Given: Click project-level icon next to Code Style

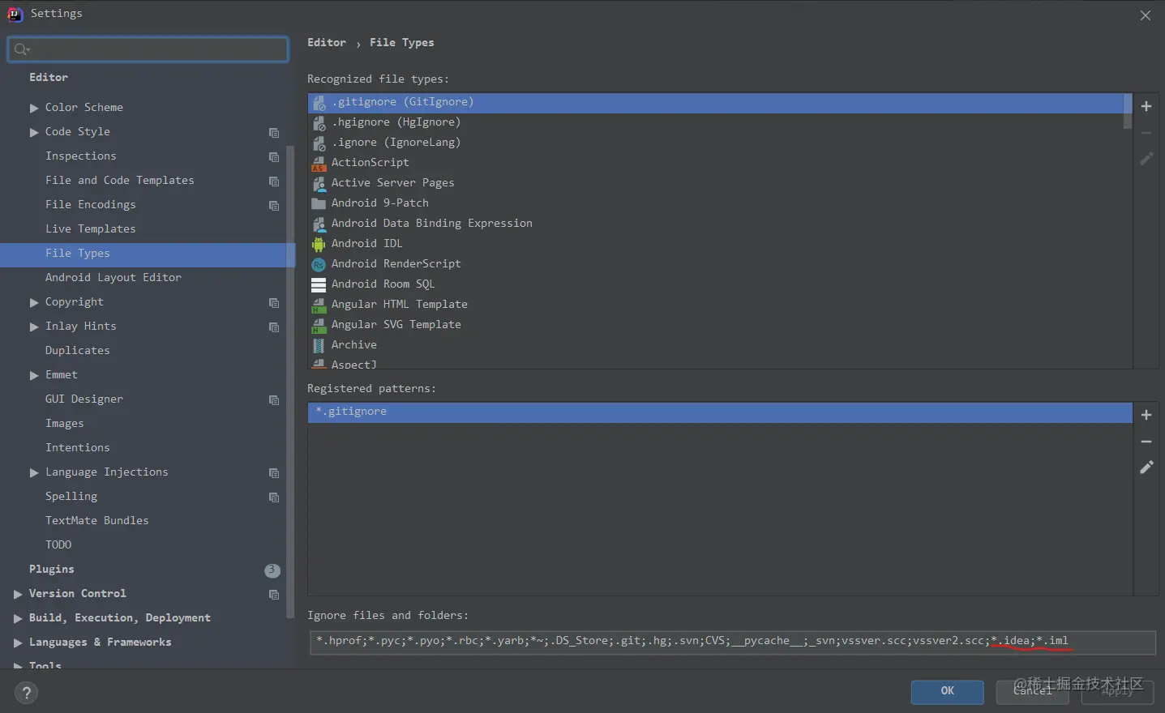Looking at the screenshot, I should 274,133.
